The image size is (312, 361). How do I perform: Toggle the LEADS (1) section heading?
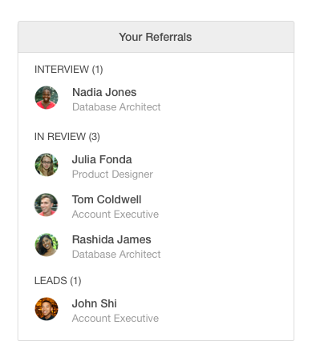58,281
